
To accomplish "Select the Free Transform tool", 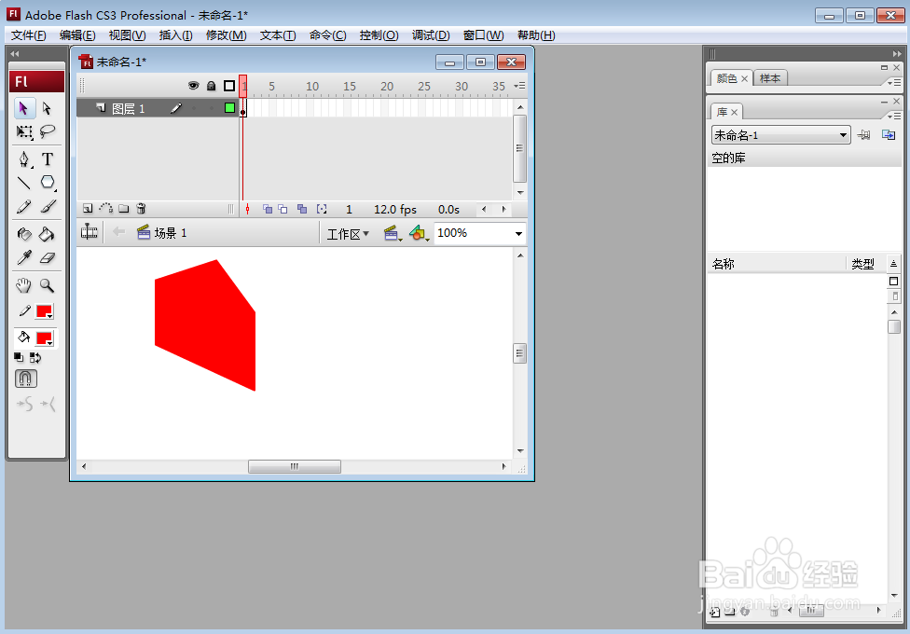I will click(x=24, y=131).
